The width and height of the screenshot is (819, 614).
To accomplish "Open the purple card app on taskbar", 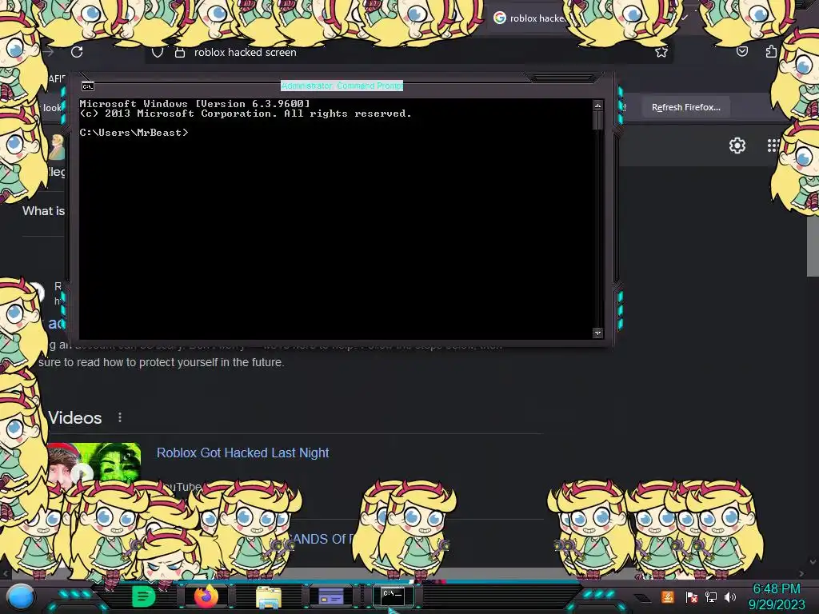I will coord(330,596).
